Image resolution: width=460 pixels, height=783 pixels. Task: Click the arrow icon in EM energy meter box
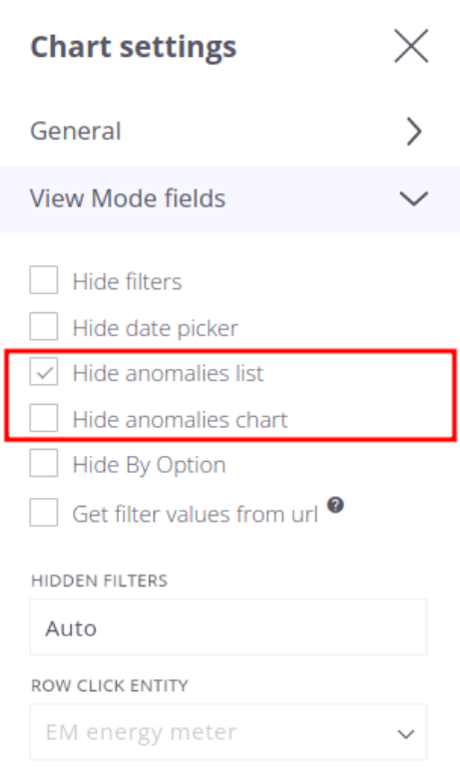[x=405, y=734]
